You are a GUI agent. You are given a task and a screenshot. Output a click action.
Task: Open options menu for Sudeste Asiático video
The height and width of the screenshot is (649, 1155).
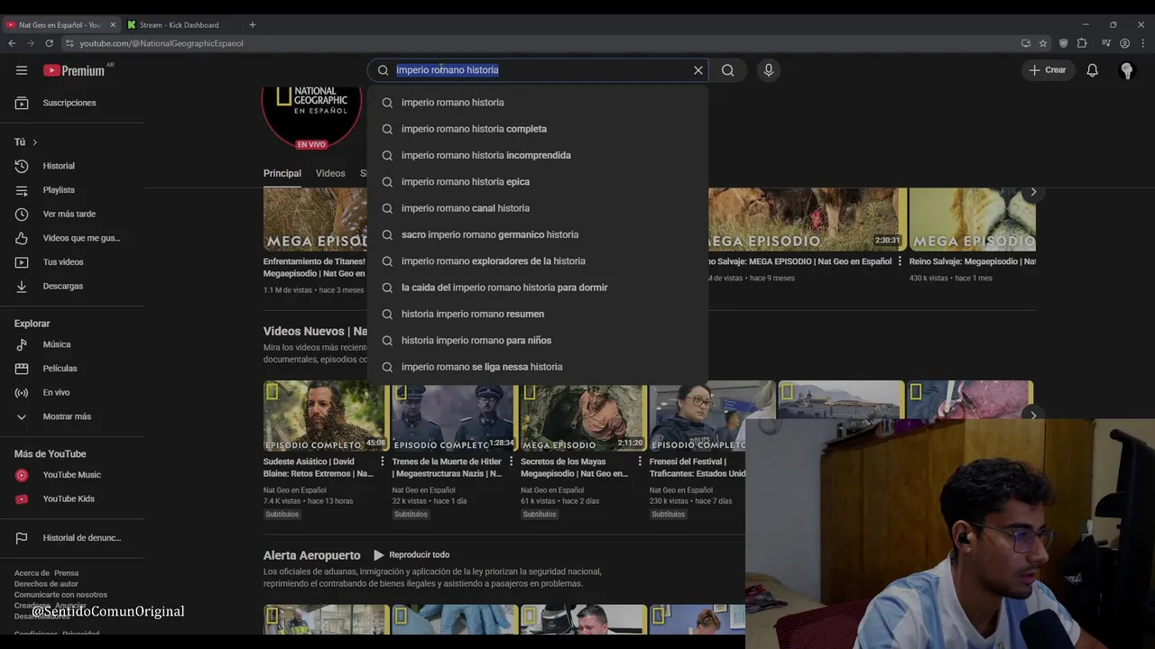tap(383, 462)
